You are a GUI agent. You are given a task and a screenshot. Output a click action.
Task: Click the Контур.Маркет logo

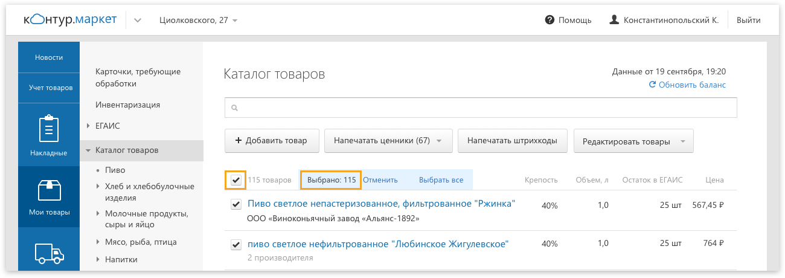pyautogui.click(x=70, y=20)
